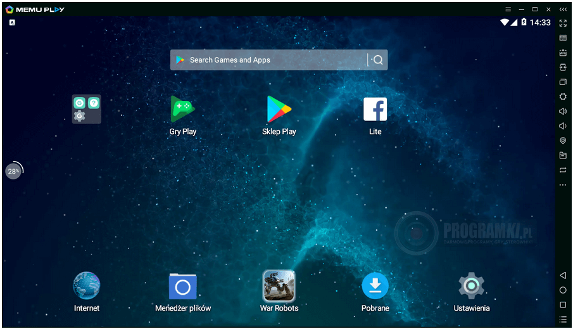Viewport: 573px width, 329px height.
Task: Click the battery status icon
Action: [524, 22]
